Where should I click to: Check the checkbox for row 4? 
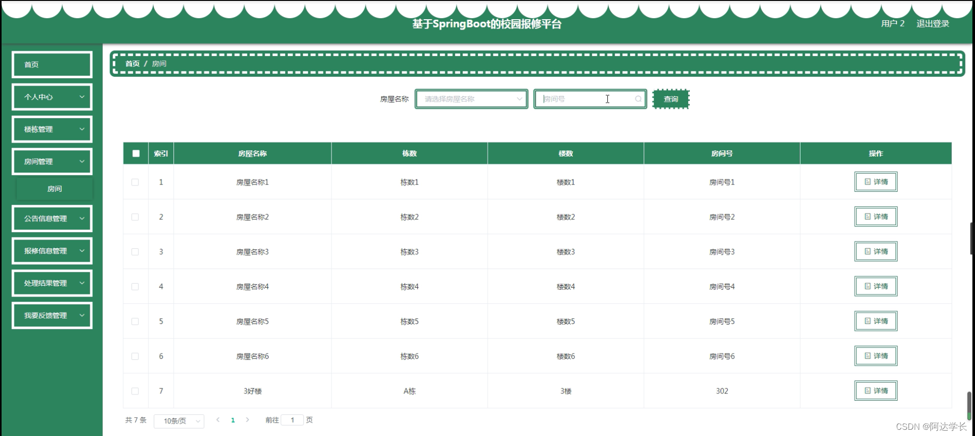click(x=135, y=286)
